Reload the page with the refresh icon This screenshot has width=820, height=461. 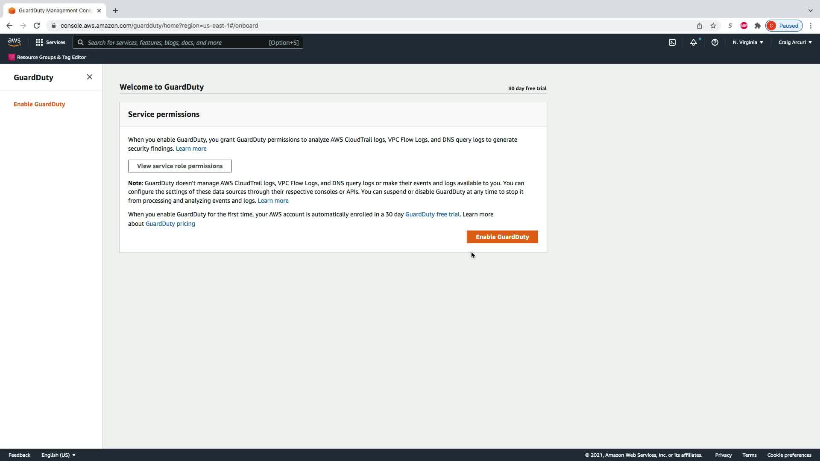tap(37, 26)
